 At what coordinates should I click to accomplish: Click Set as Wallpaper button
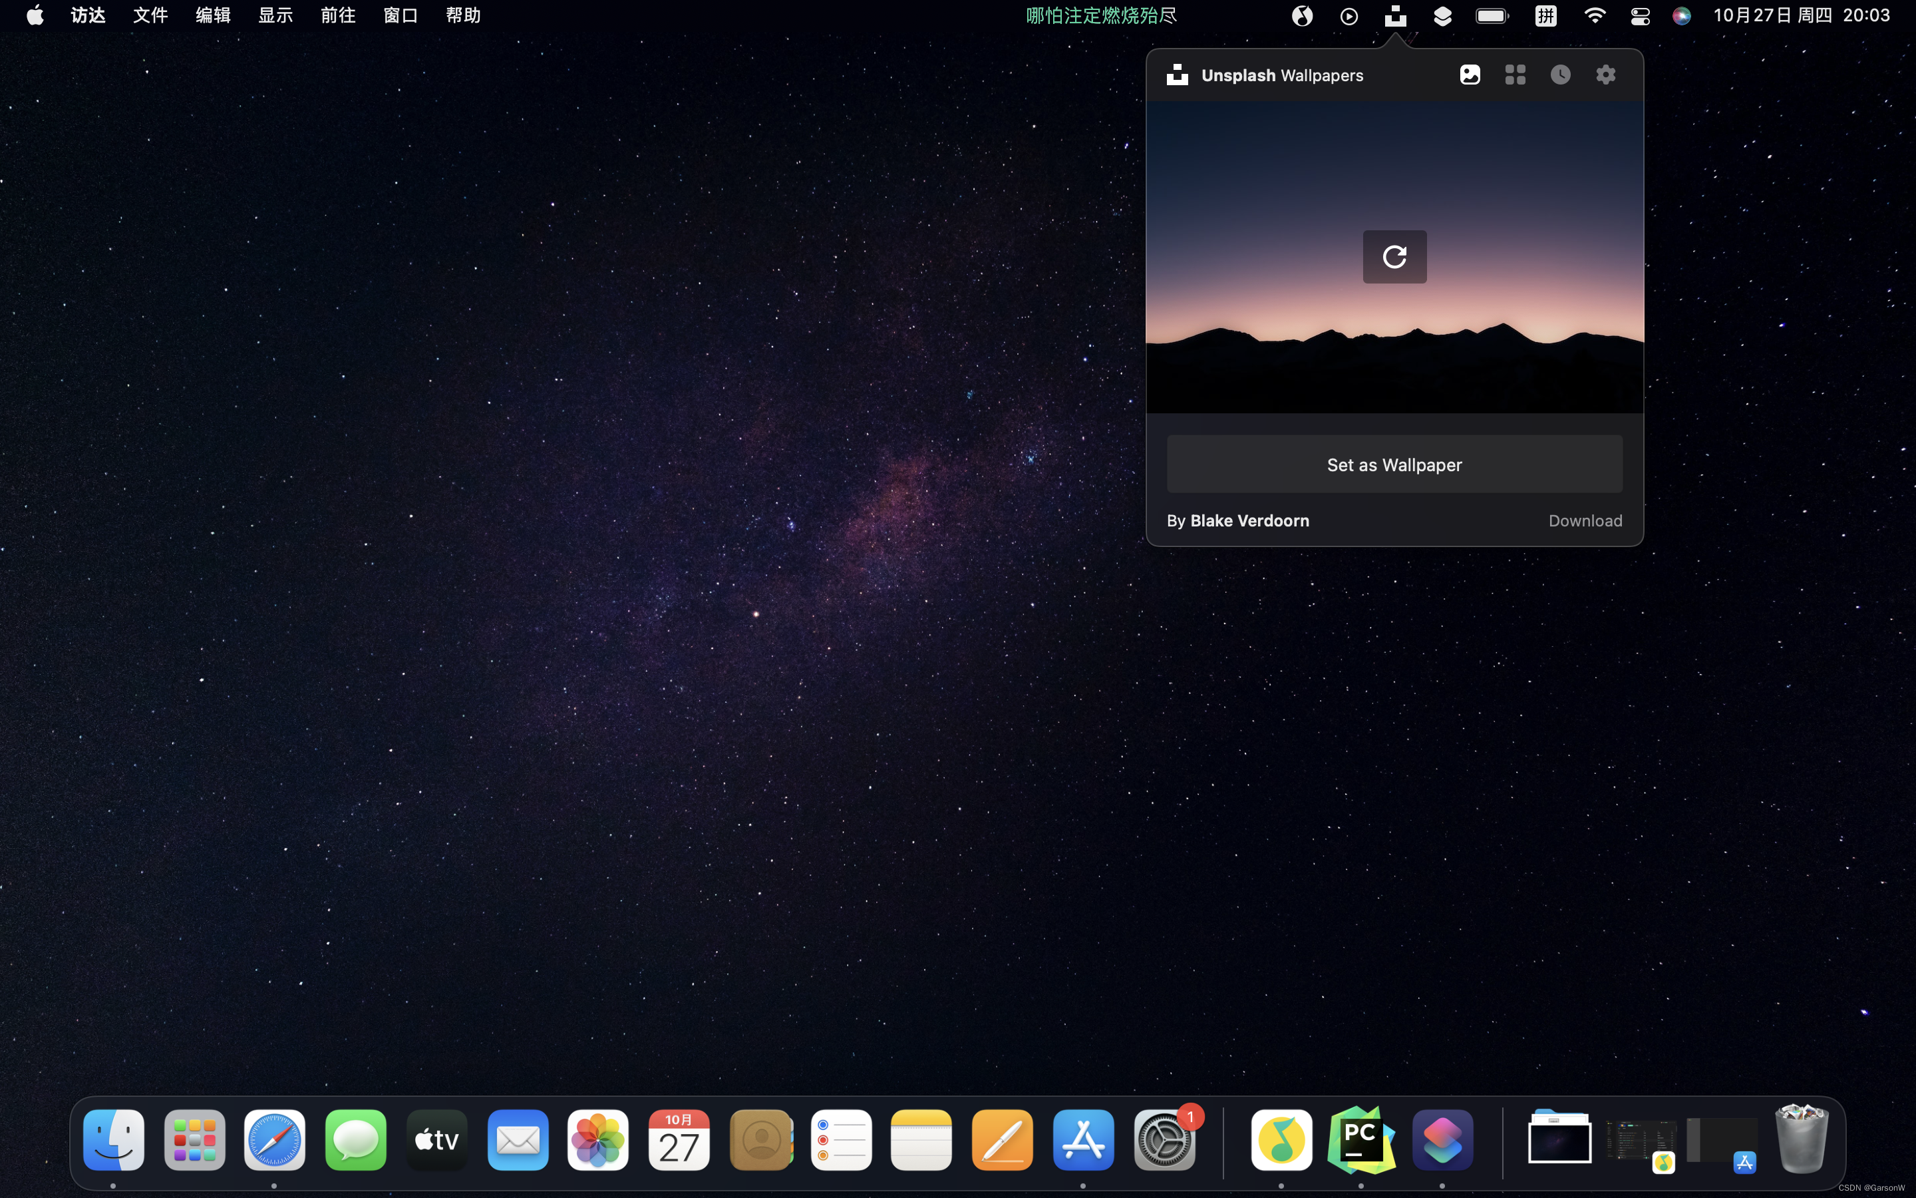point(1394,465)
